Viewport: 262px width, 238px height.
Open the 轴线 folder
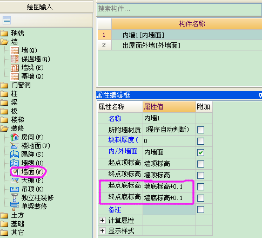pyautogui.click(x=4, y=33)
